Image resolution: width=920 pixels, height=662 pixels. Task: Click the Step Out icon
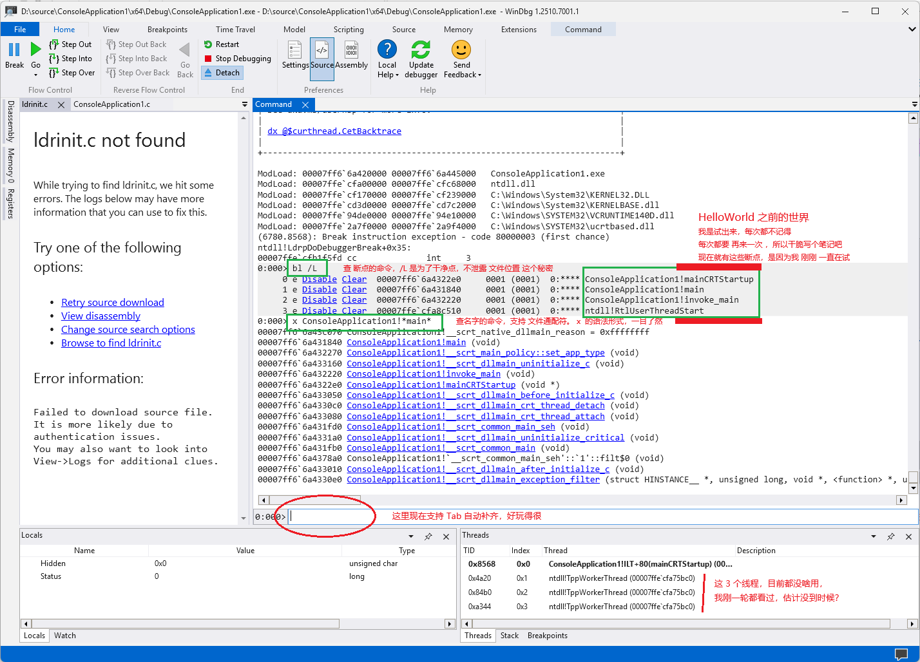(54, 44)
